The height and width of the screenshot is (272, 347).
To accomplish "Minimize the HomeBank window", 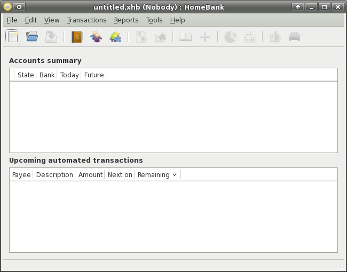I will click(311, 7).
